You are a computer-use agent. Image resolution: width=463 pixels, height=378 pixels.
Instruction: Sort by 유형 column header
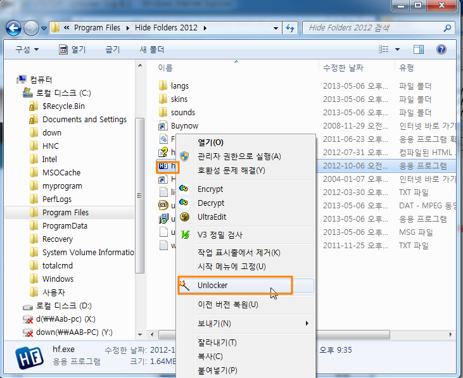pyautogui.click(x=406, y=68)
